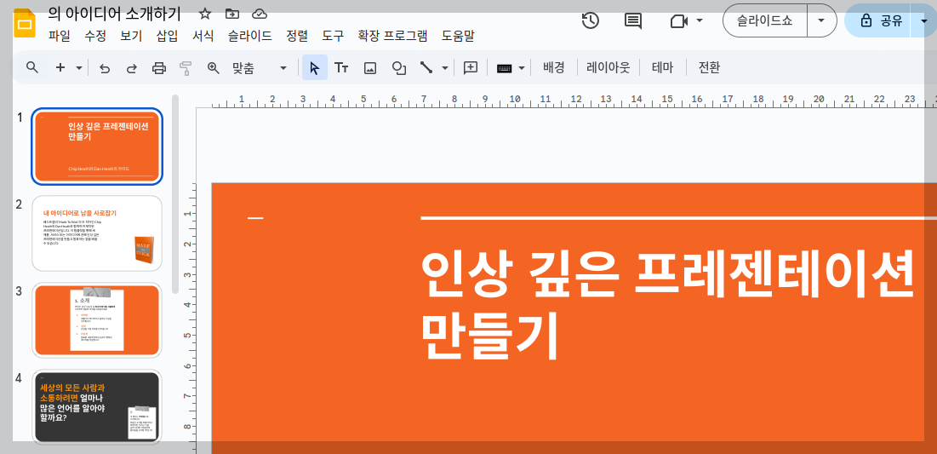
Task: Open the 삽입 menu
Action: click(167, 36)
